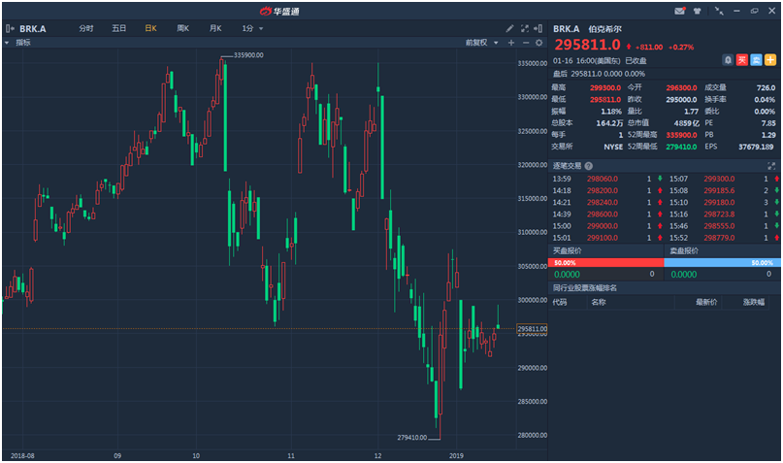Click the 2019 date label on time axis

click(x=456, y=455)
